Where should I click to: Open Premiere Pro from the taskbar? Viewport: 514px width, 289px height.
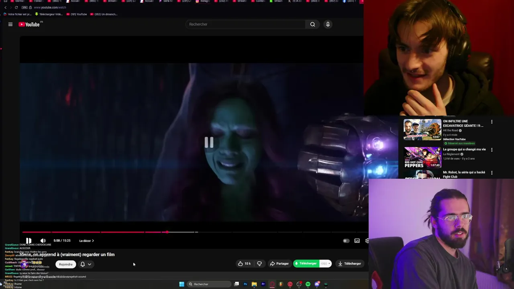coord(263,284)
